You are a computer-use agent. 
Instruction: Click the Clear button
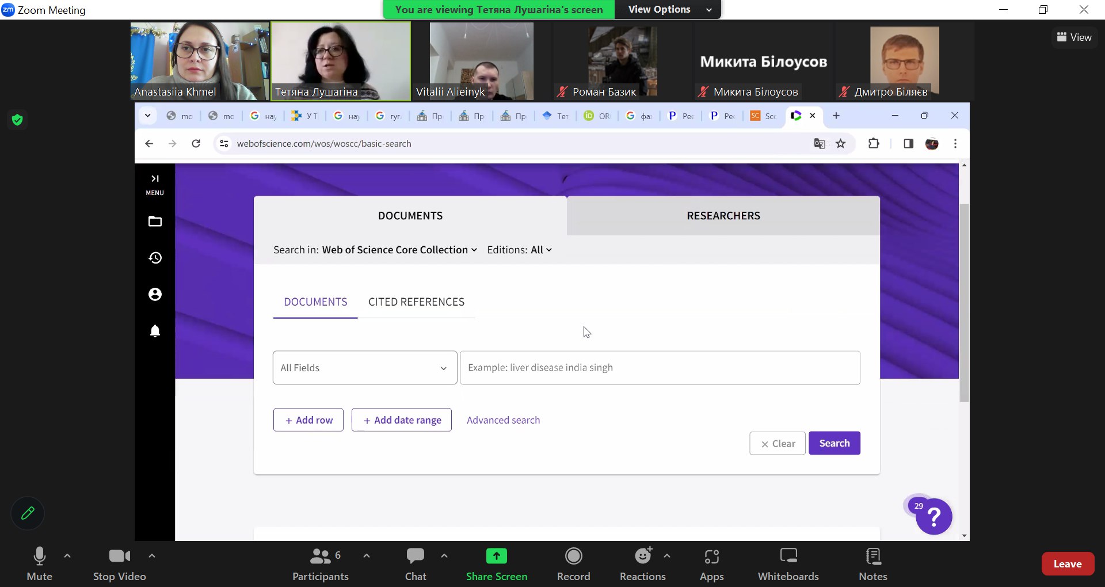coord(778,443)
